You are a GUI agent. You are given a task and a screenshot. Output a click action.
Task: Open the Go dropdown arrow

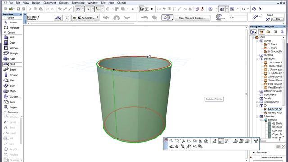coord(248,9)
